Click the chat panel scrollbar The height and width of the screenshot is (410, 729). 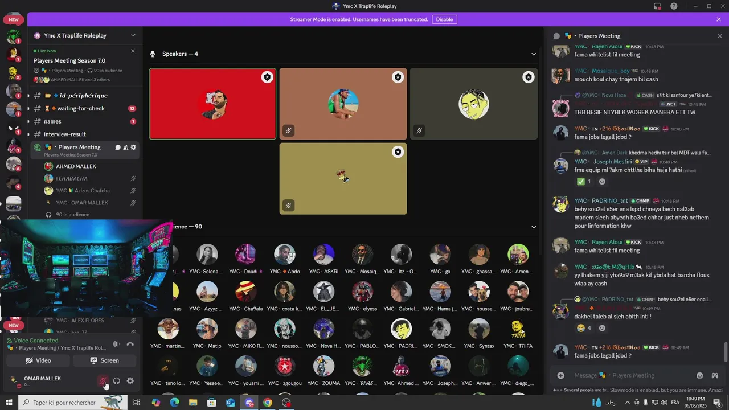(725, 351)
